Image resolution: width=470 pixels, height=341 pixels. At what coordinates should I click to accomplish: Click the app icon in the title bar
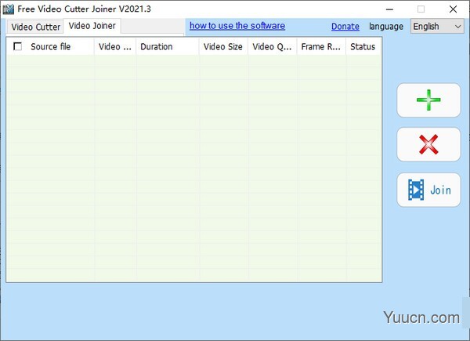click(x=9, y=9)
